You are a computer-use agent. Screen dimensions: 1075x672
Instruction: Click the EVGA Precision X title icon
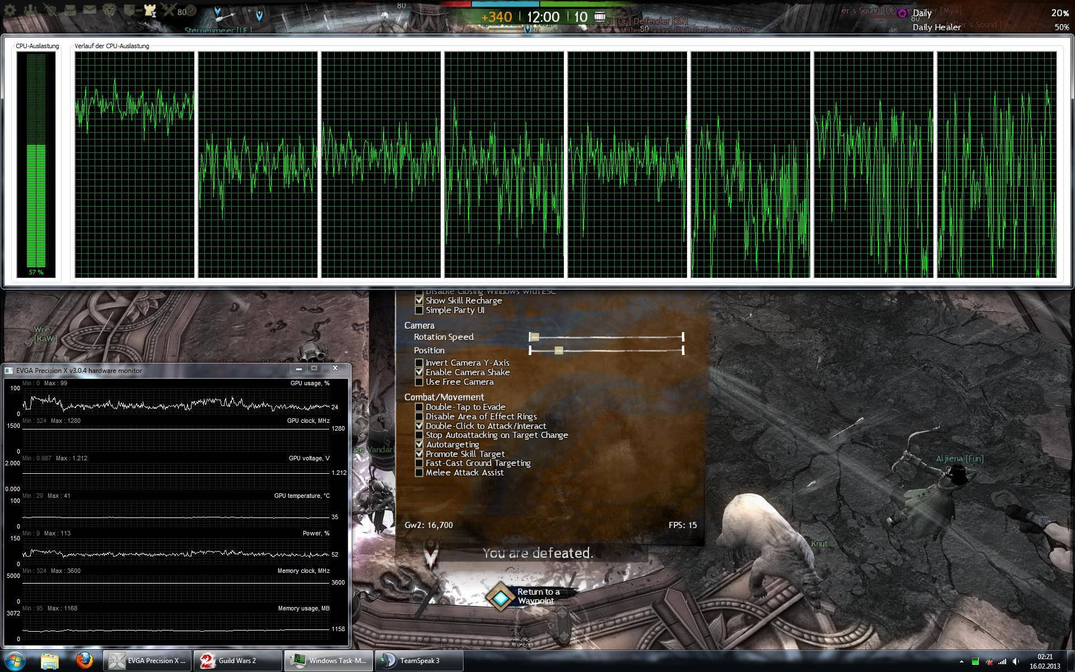click(8, 370)
